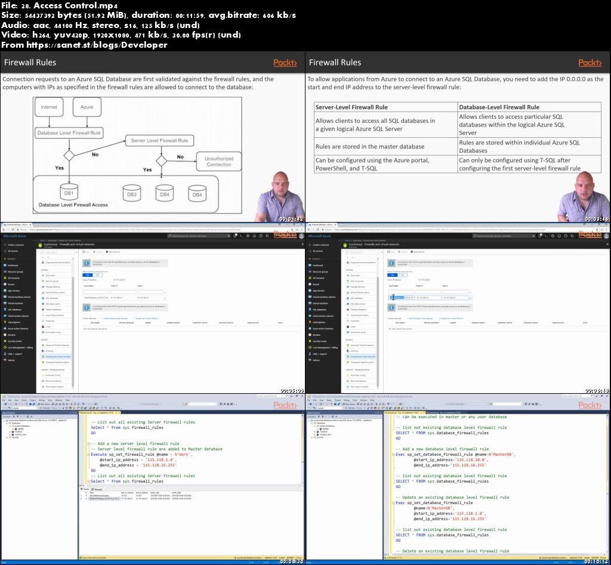611x565 pixels.
Task: Open notifications bell in the 00:05:05 Azure frame
Action: tap(235, 236)
